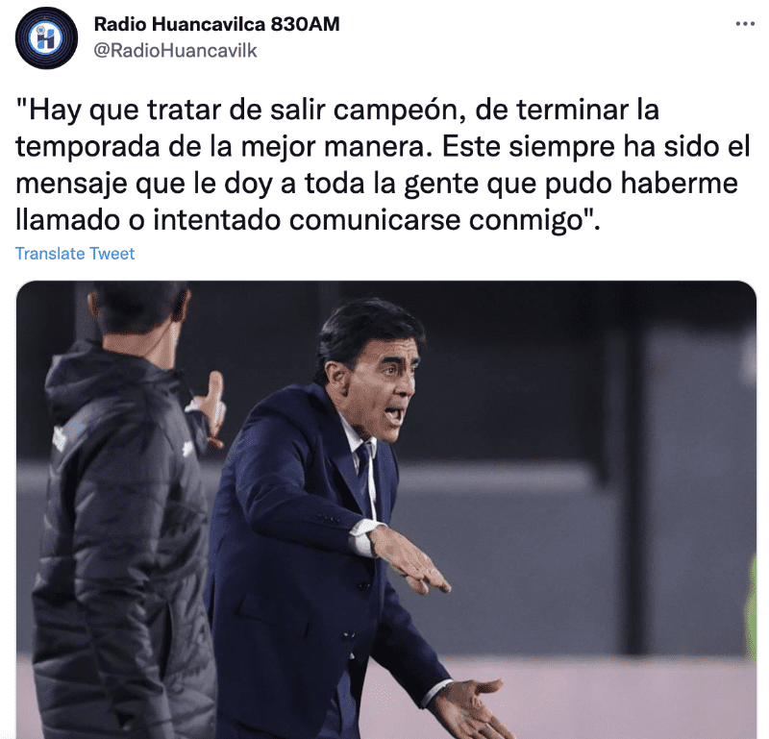Click the man in black puffer jacket

123,515
